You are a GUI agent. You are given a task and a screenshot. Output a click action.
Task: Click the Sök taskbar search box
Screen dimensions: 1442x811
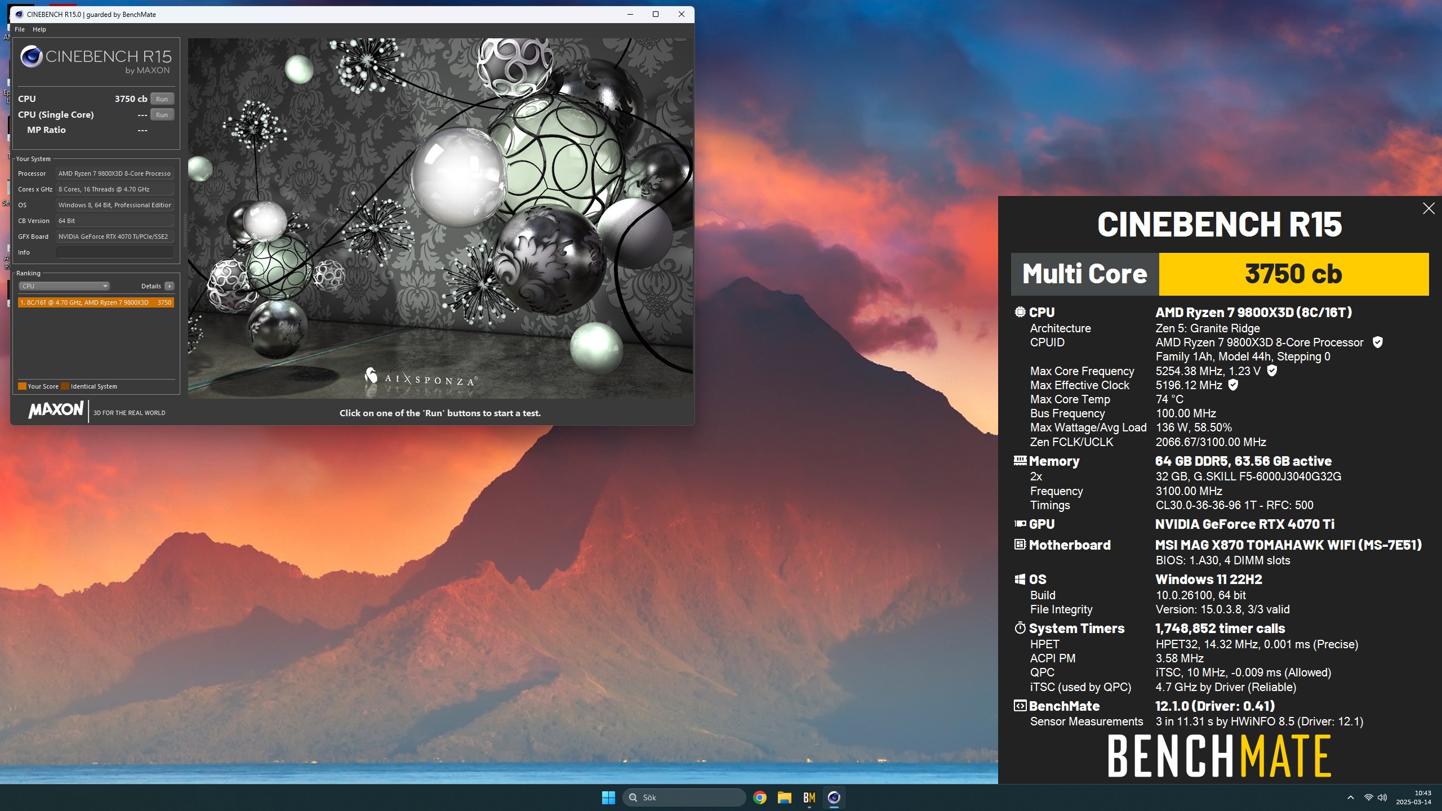(x=684, y=797)
